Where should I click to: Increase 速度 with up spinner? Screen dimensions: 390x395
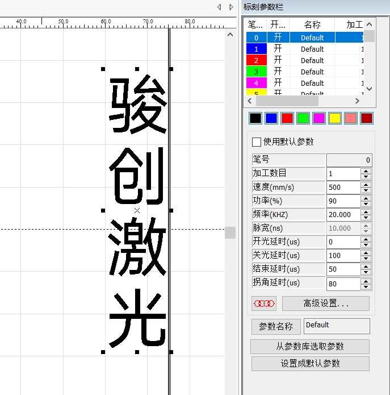(x=366, y=185)
